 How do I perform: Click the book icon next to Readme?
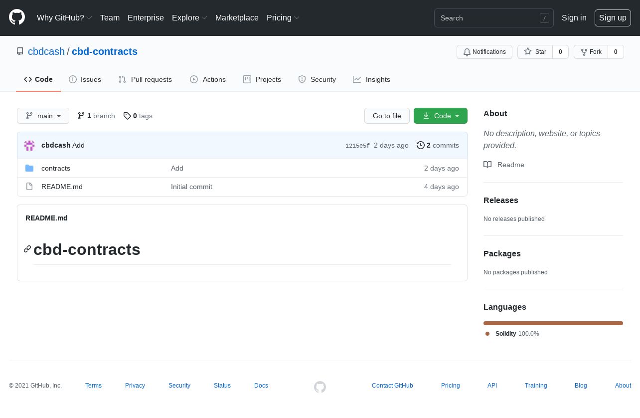487,165
